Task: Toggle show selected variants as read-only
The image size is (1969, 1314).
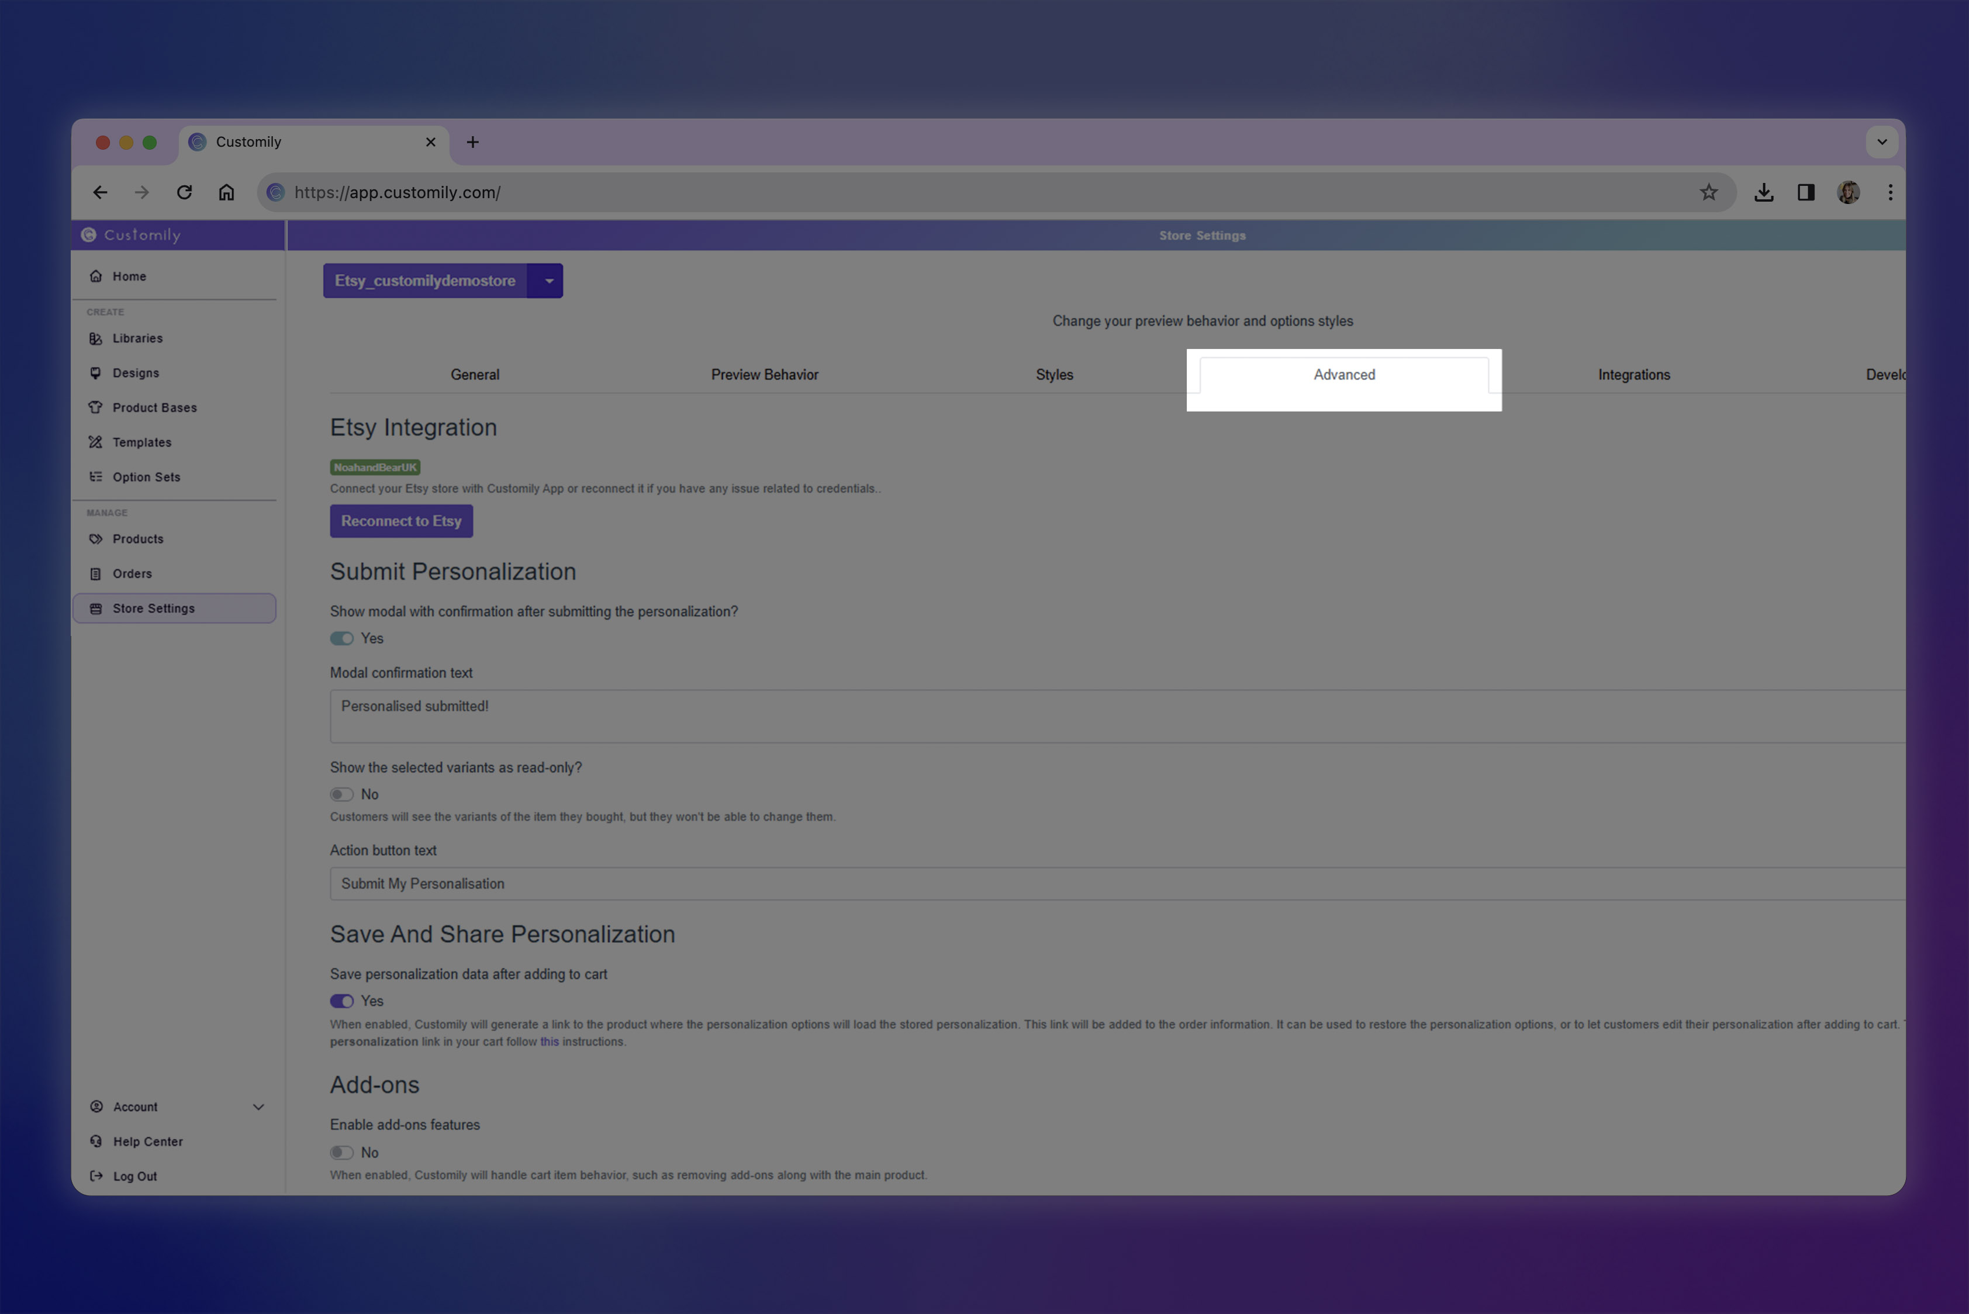Action: coord(341,794)
